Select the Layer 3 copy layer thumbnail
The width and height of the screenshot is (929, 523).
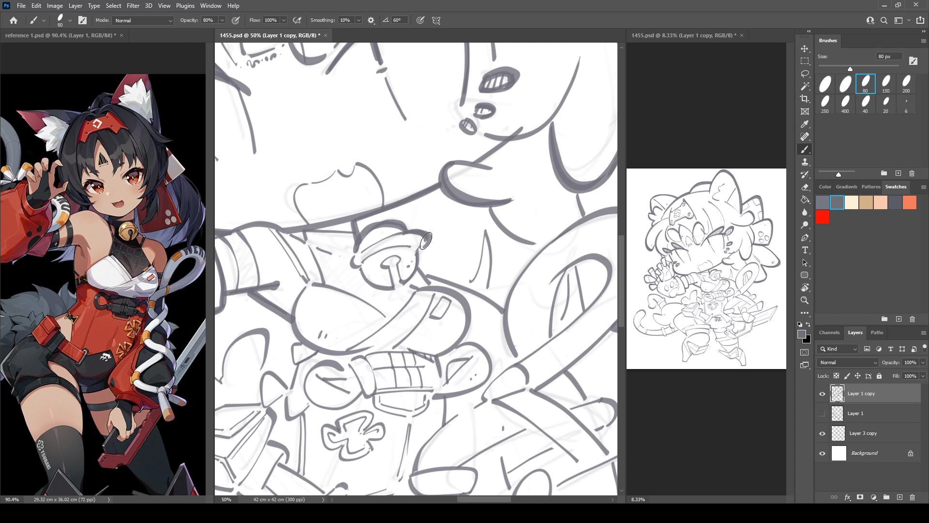pyautogui.click(x=839, y=433)
